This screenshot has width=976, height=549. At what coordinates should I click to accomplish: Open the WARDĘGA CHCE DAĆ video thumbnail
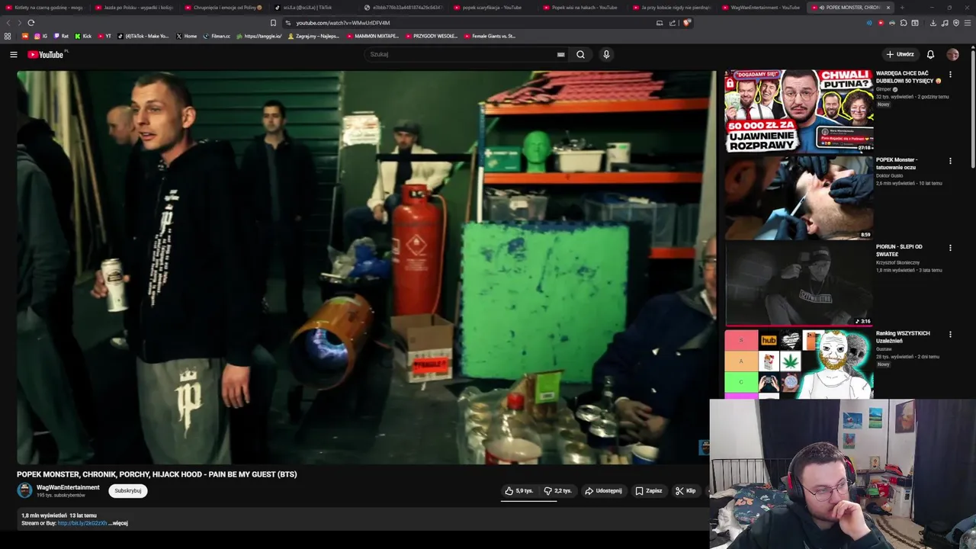point(798,111)
